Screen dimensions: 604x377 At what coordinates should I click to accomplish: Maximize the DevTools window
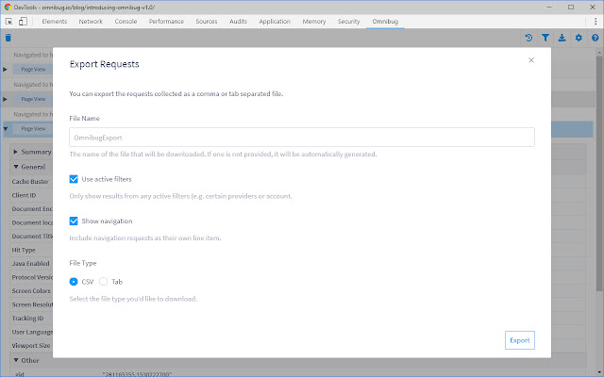[571, 7]
